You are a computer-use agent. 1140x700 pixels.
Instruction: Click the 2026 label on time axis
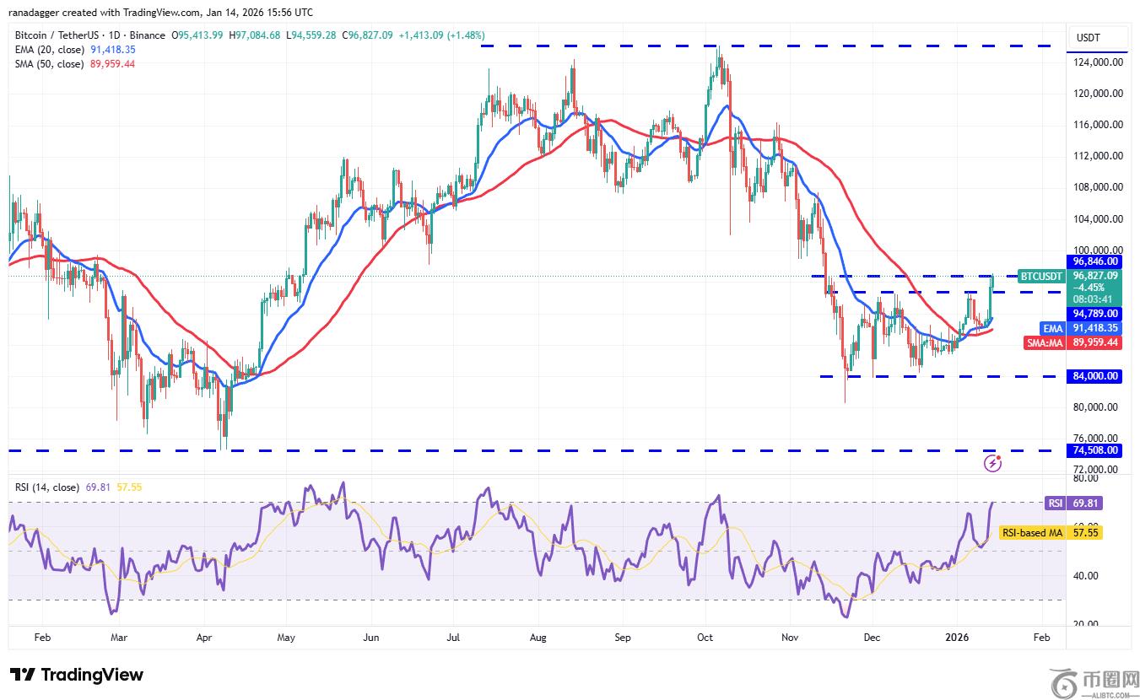pyautogui.click(x=958, y=638)
